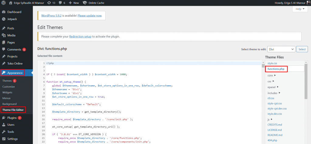Screen dimensions: 311x144
Task: Open the site home icon in admin bar
Action: (x=11, y=3)
